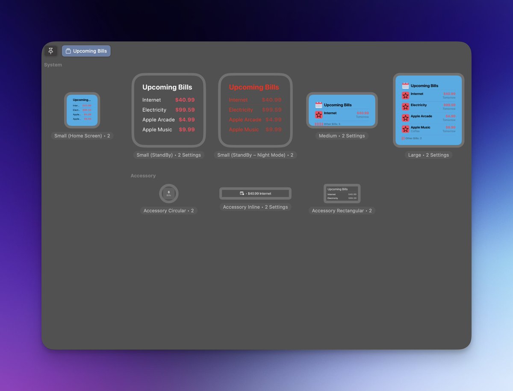This screenshot has height=391, width=513.
Task: Click the Medium • 2 Settings label
Action: tap(342, 136)
